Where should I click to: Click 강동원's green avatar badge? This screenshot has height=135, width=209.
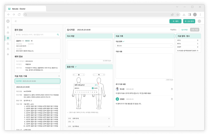tap(117, 99)
